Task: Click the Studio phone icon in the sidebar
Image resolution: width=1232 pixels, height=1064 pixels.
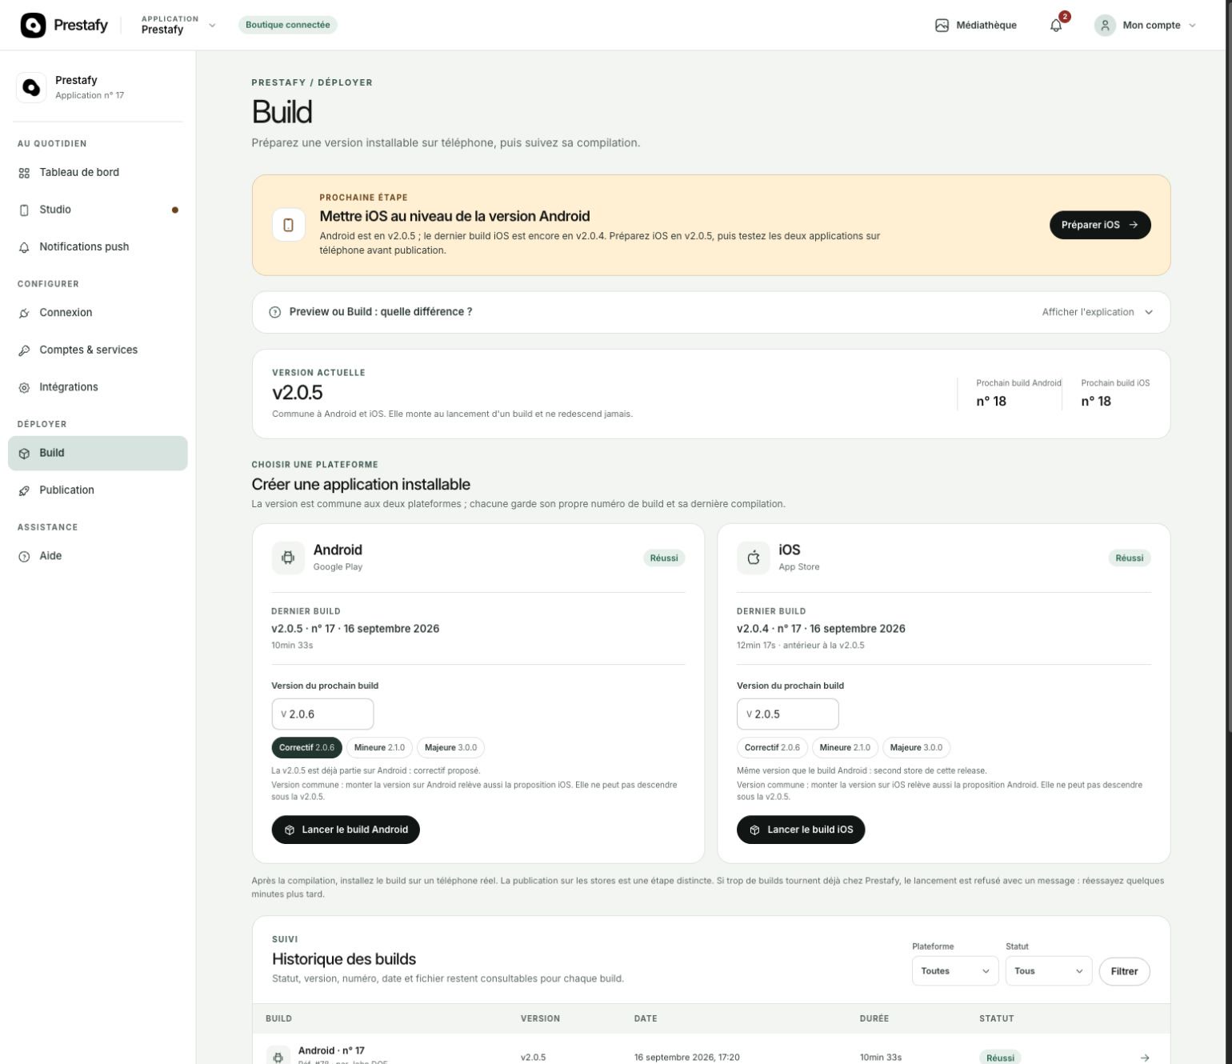Action: click(x=24, y=210)
